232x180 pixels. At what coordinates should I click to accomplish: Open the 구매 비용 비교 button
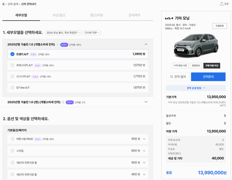coord(212,66)
